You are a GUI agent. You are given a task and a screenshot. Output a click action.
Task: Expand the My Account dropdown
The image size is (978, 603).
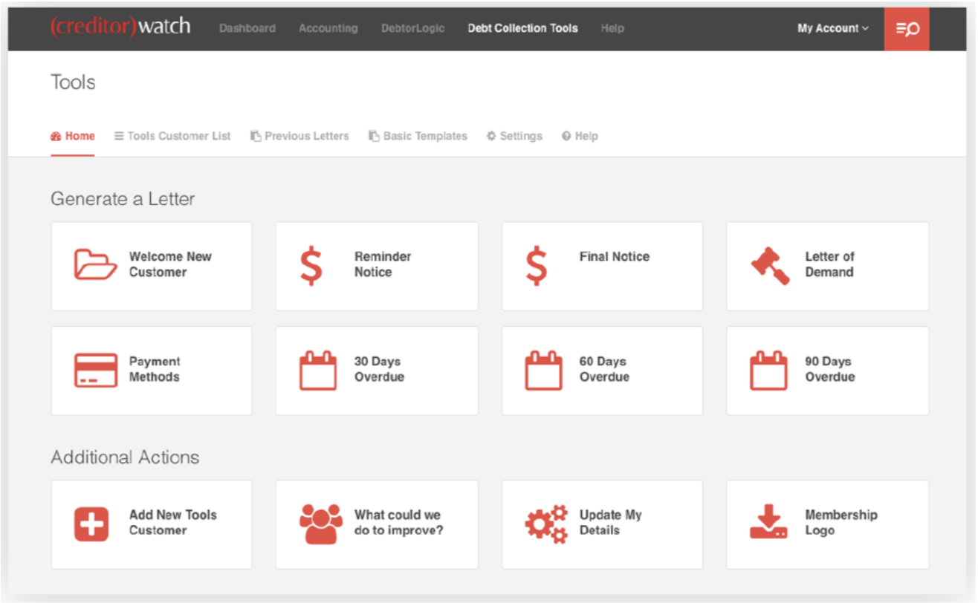[833, 28]
